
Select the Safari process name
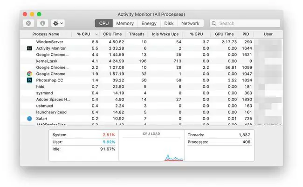41,119
